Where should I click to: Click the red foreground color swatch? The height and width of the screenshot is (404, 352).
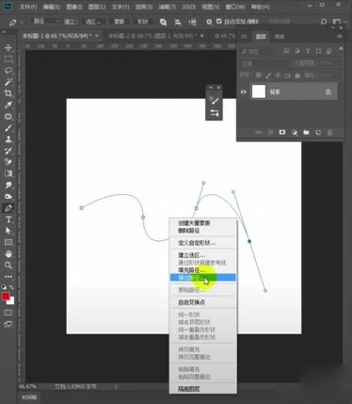pos(6,296)
